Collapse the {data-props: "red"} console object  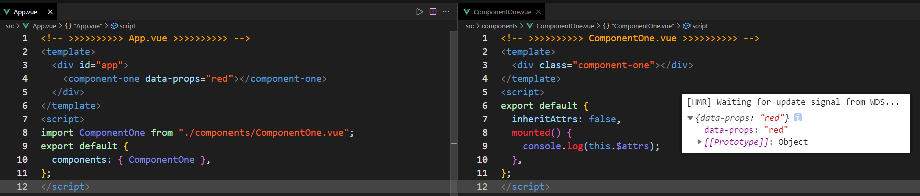click(x=690, y=118)
